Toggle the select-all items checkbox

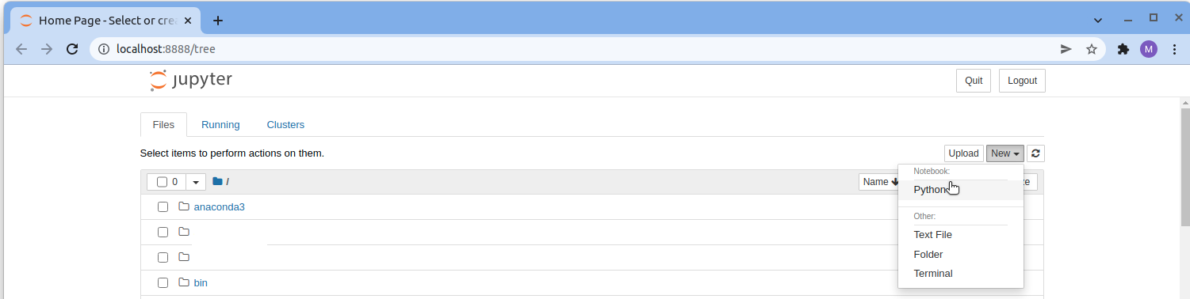click(x=162, y=182)
